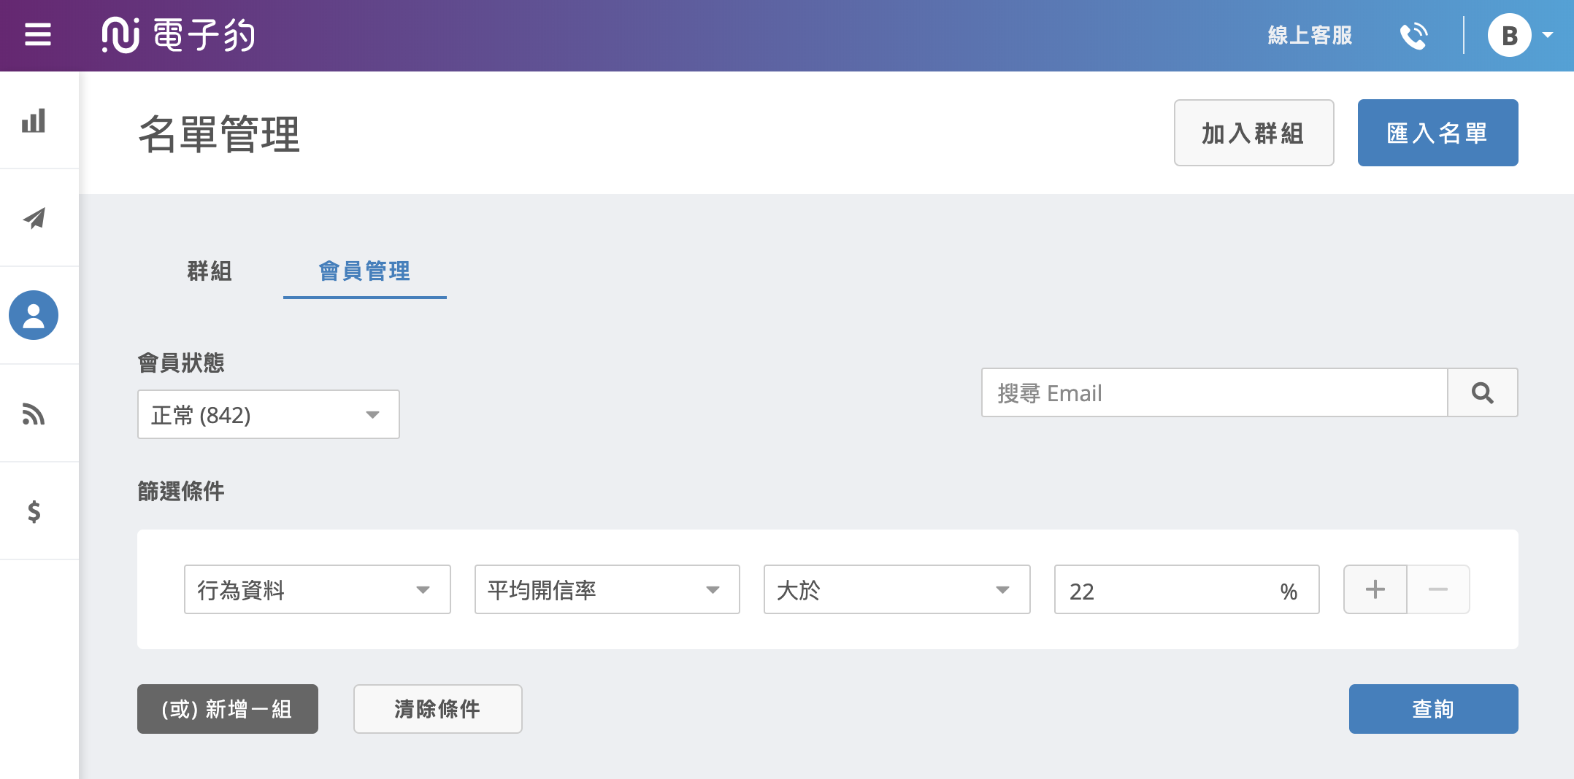
Task: Click the 篩選條件 label
Action: 181,491
